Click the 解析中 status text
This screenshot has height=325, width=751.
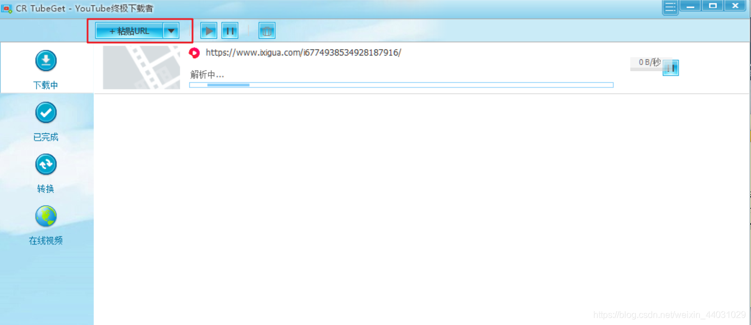(x=207, y=75)
